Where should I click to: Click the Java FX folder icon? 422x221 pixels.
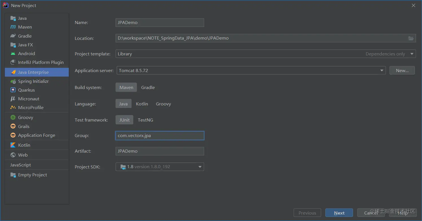click(13, 45)
